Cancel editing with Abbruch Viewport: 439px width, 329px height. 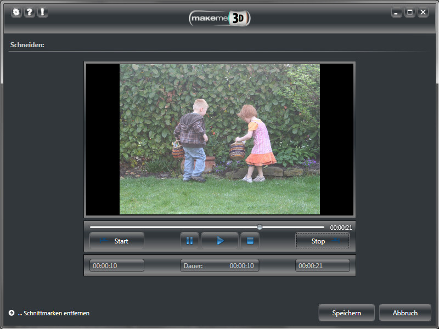(x=405, y=313)
